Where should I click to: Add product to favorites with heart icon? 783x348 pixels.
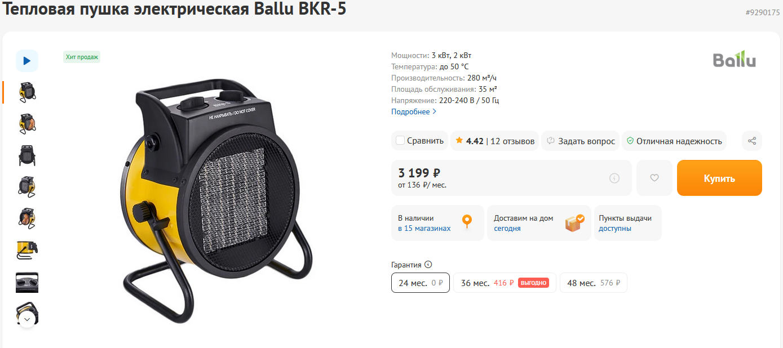(x=654, y=178)
